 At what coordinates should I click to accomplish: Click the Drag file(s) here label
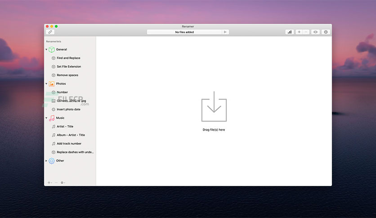pyautogui.click(x=214, y=130)
